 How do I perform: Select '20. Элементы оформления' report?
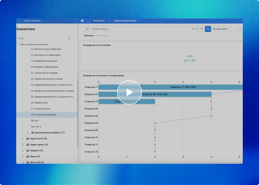click(44, 67)
